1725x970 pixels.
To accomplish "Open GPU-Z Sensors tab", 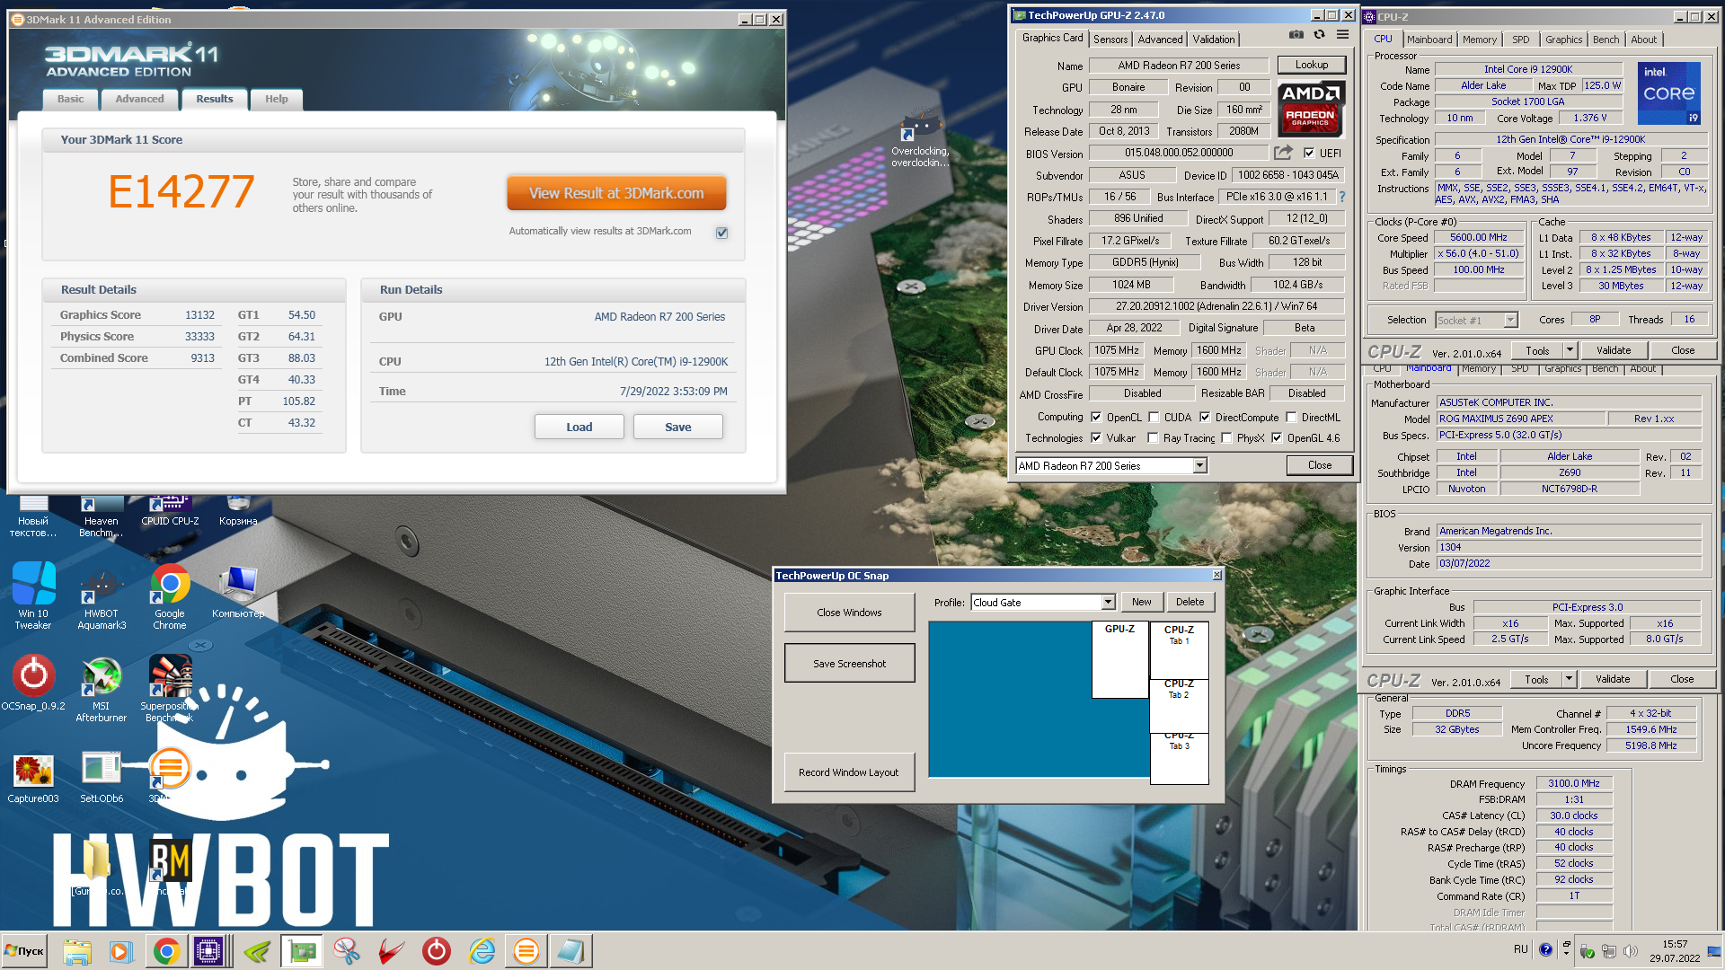I will pyautogui.click(x=1110, y=40).
